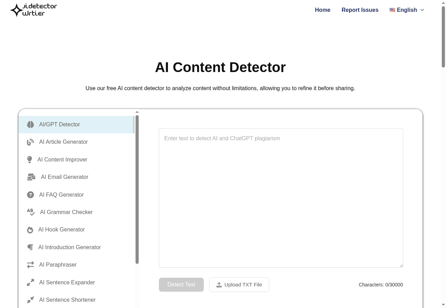Click Upload TXT File
The width and height of the screenshot is (446, 308).
[239, 284]
